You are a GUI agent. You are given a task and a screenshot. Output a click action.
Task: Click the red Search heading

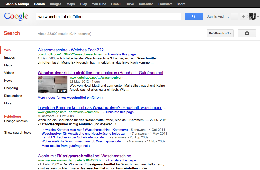click(x=12, y=33)
